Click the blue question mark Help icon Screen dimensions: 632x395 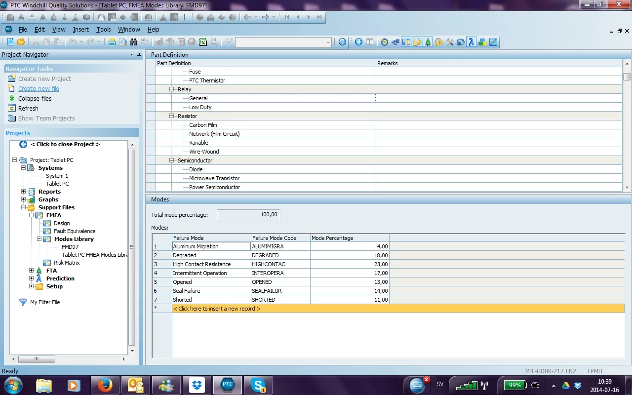pyautogui.click(x=342, y=42)
